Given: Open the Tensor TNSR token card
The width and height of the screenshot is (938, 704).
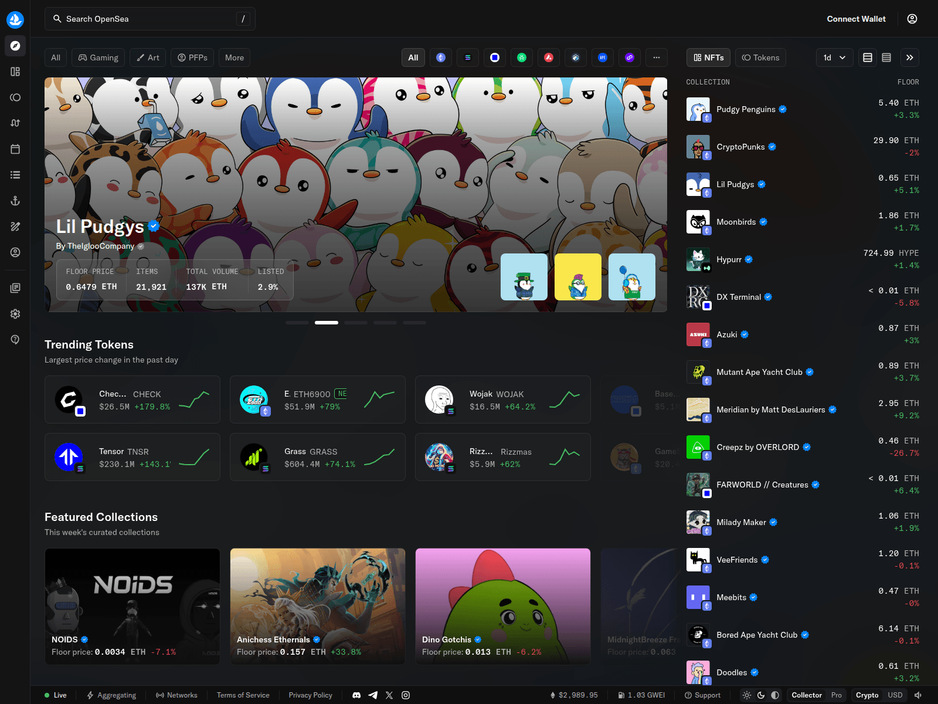Looking at the screenshot, I should click(132, 457).
